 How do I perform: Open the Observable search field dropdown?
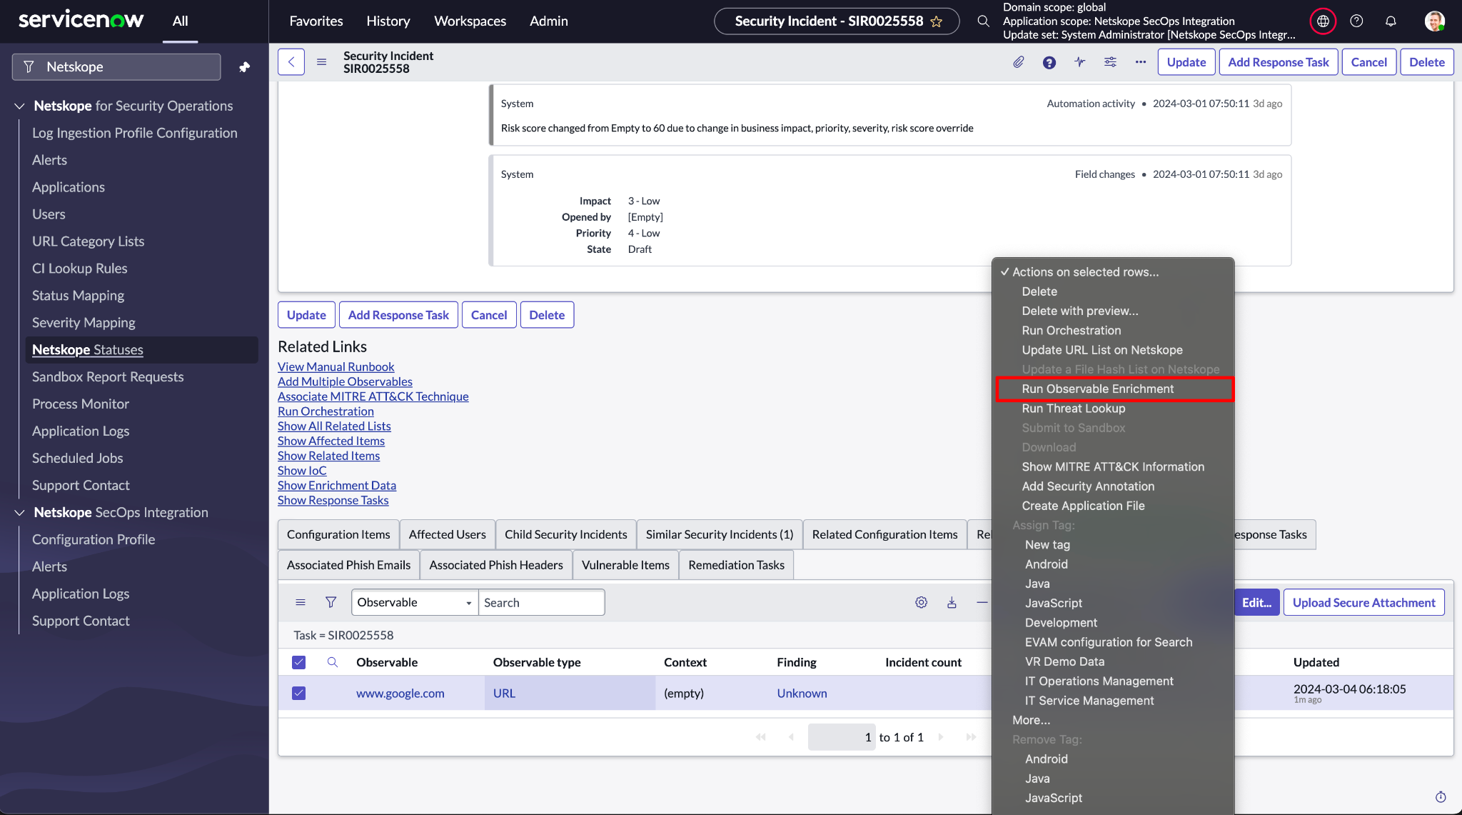pyautogui.click(x=415, y=602)
